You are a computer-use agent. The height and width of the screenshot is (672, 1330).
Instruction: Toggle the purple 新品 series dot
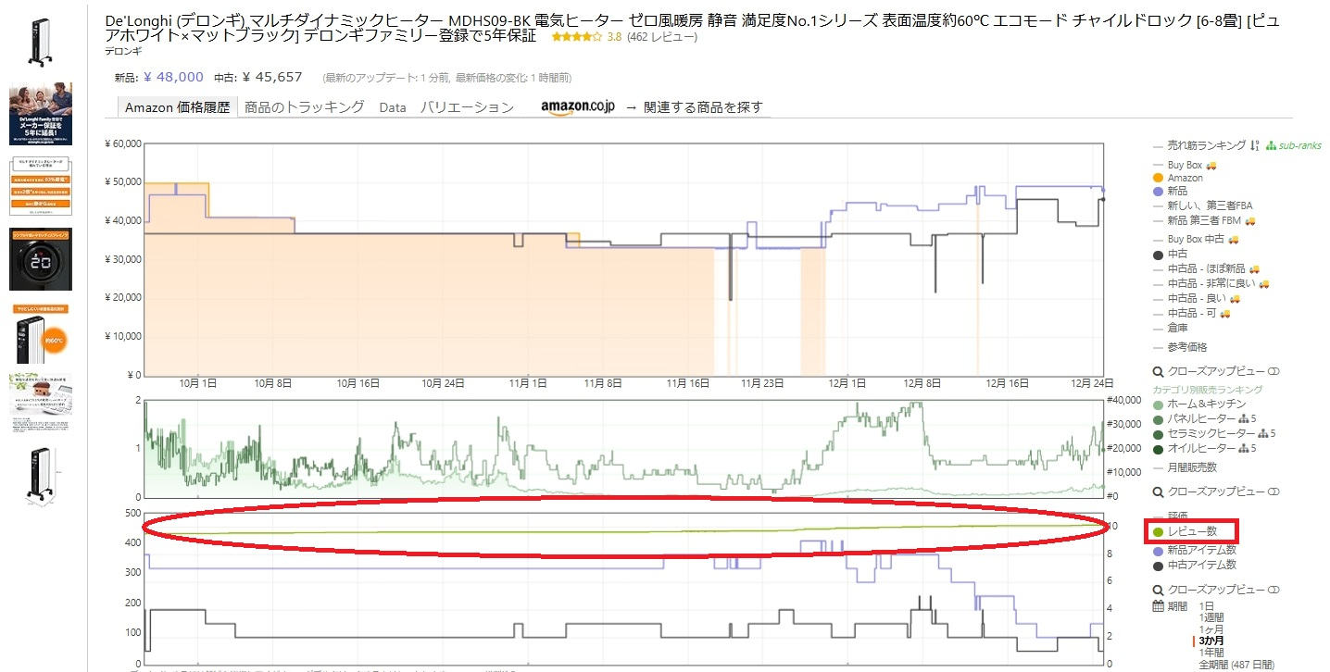1158,191
